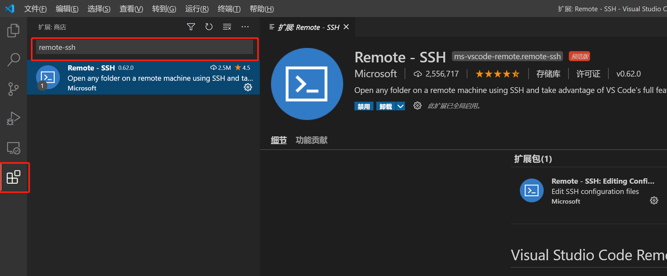The image size is (667, 276).
Task: Open the 文件(F) menu
Action: pyautogui.click(x=35, y=9)
